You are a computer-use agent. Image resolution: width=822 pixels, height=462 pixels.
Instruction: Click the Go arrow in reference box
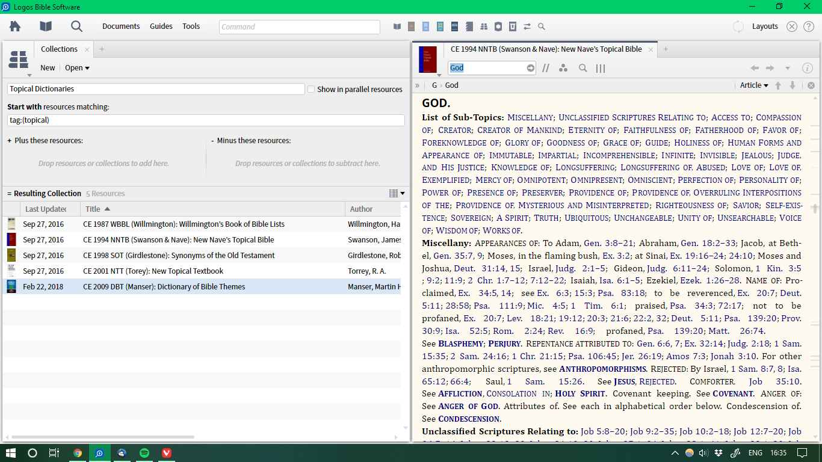[x=530, y=68]
